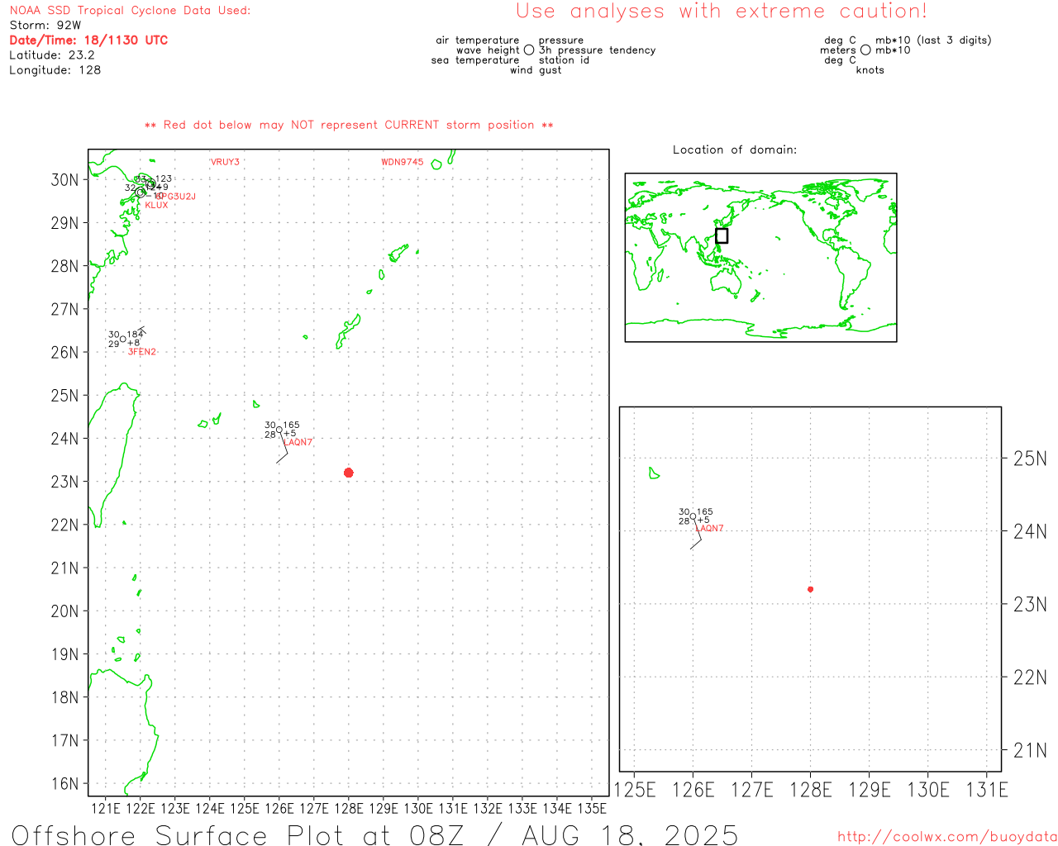The height and width of the screenshot is (846, 1058).
Task: Click the Storm: 92W label
Action: click(x=45, y=25)
